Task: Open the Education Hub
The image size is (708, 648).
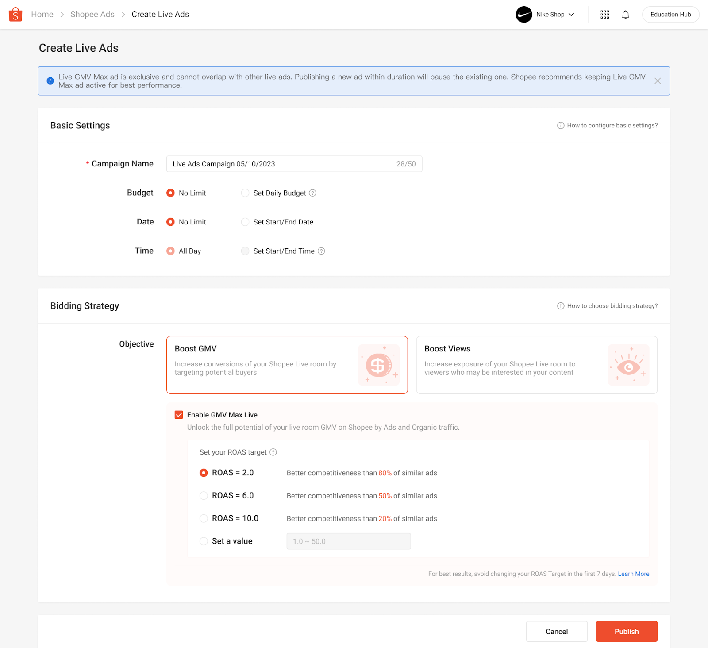Action: [x=670, y=15]
